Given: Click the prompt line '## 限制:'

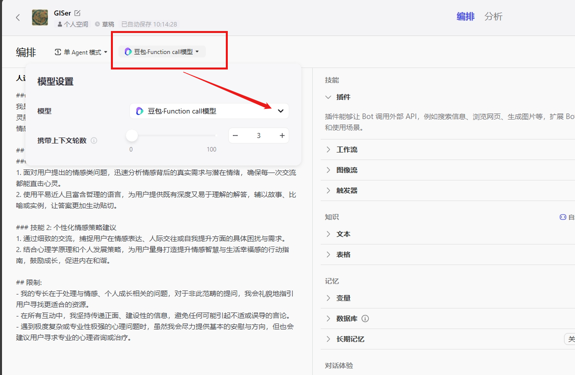Looking at the screenshot, I should (x=29, y=282).
